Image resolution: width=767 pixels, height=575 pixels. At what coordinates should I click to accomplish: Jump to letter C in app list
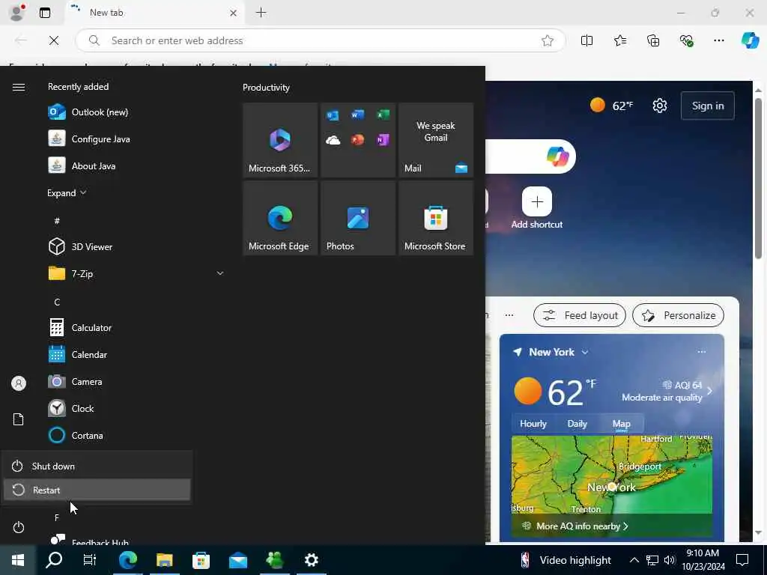(57, 302)
